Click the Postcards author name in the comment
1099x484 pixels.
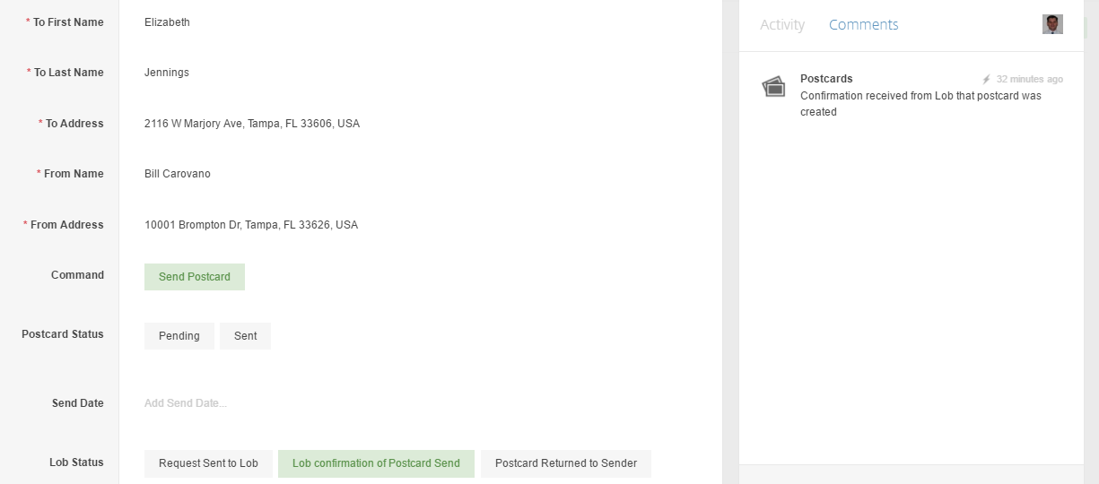826,79
